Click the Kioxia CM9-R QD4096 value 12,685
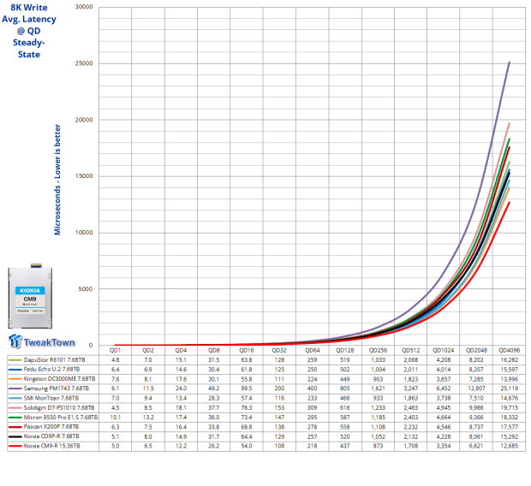 coord(510,446)
